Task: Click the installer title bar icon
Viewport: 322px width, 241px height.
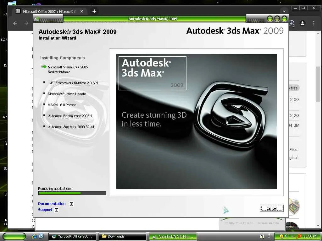Action: point(36,19)
